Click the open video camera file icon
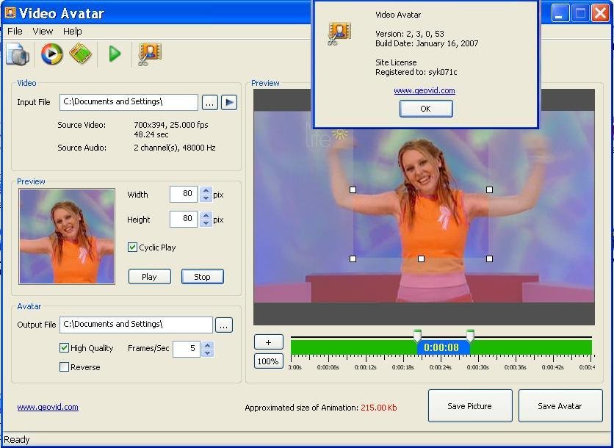614x448 pixels. tap(17, 54)
